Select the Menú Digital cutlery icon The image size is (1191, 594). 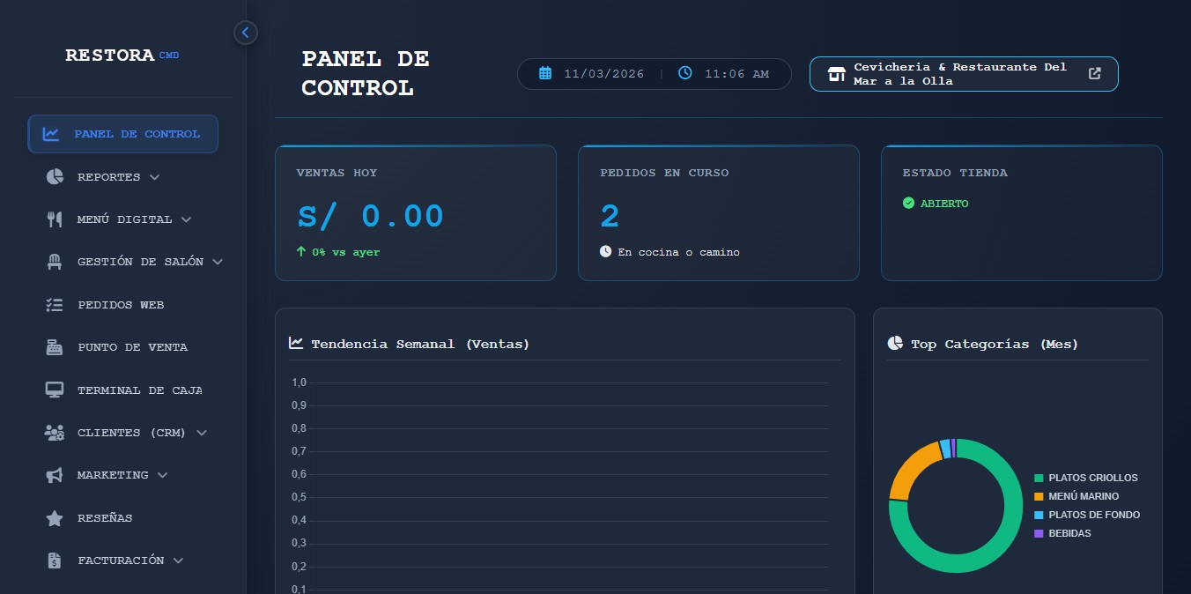[x=54, y=219]
